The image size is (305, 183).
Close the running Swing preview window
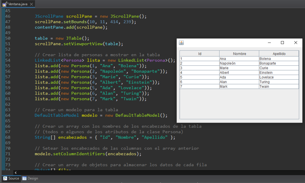296,43
